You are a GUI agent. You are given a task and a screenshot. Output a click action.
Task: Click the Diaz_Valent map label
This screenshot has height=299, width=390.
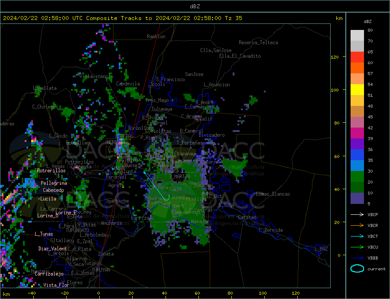(52, 249)
